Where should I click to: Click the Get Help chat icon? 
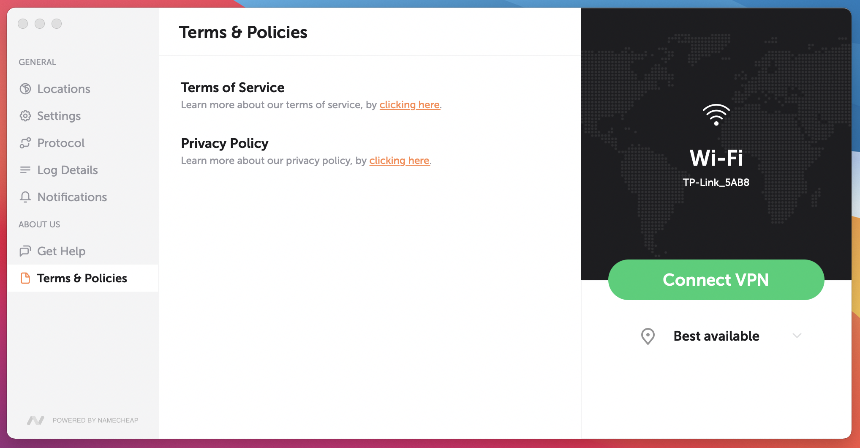25,251
